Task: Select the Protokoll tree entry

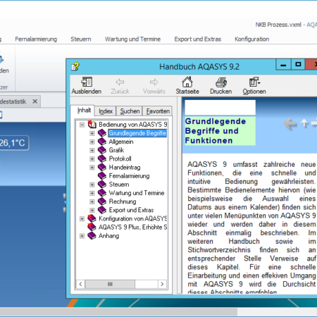Action: pos(120,158)
